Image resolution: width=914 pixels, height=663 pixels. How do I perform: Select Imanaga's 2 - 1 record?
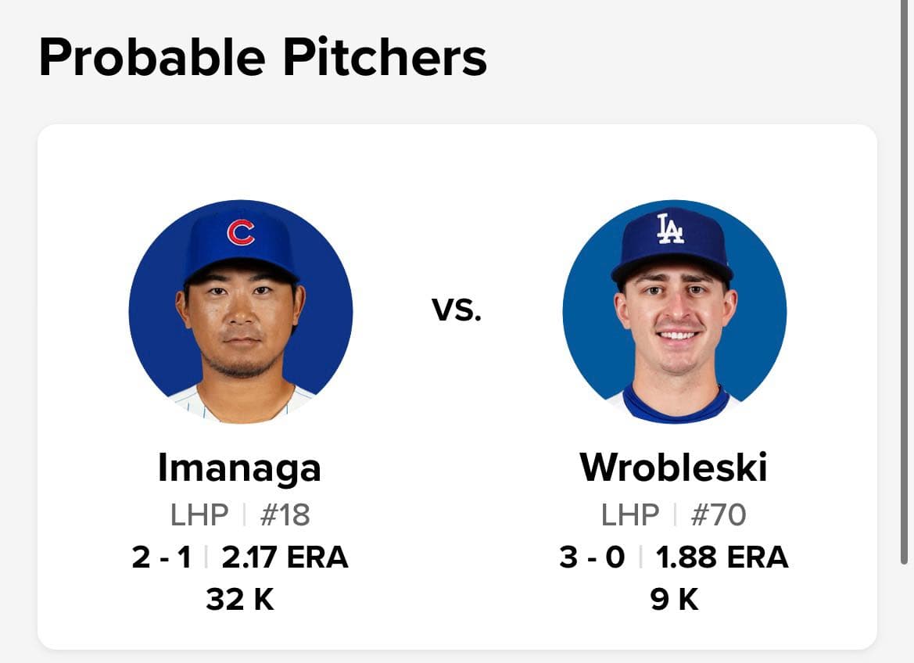[x=162, y=557]
